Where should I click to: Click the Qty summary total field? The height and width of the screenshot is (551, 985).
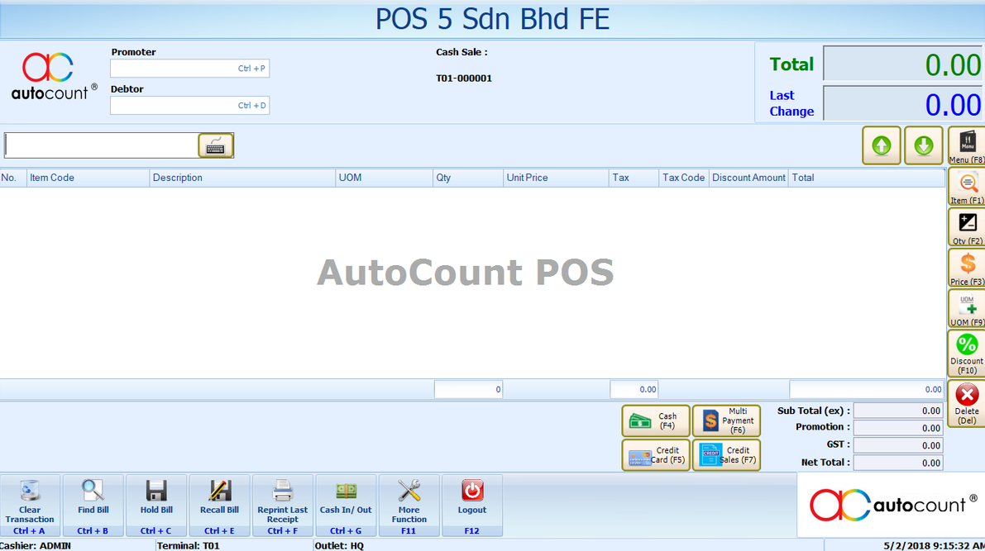(469, 389)
